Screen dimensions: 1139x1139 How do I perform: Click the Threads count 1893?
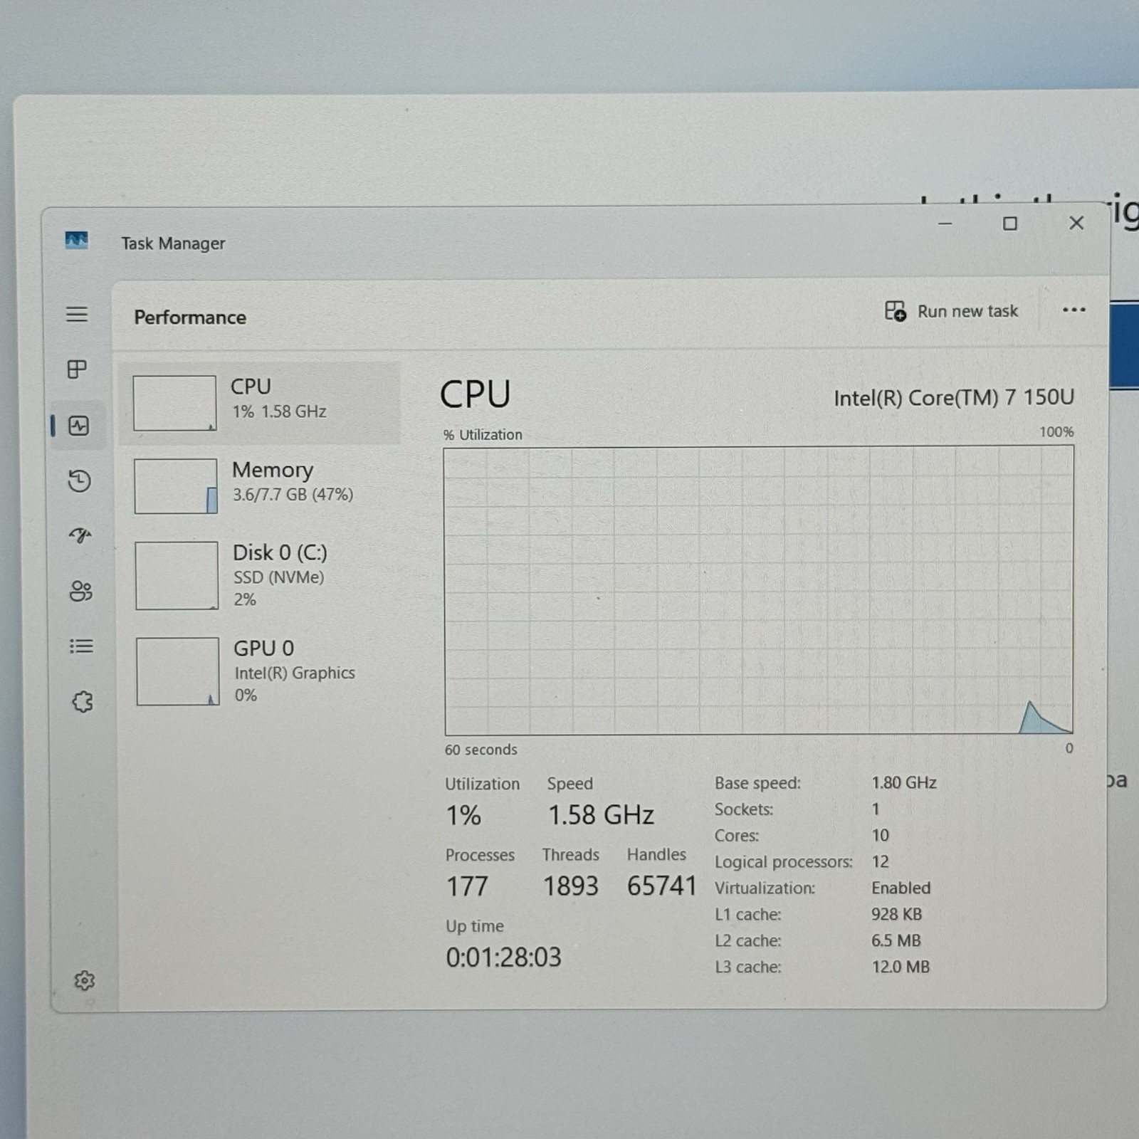click(x=571, y=886)
